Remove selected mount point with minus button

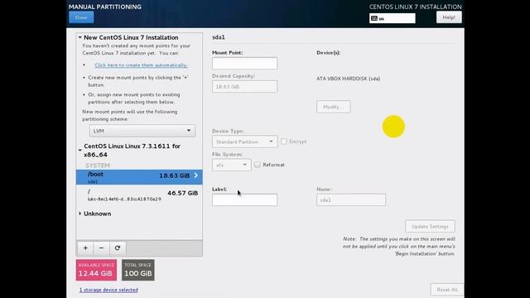(101, 248)
